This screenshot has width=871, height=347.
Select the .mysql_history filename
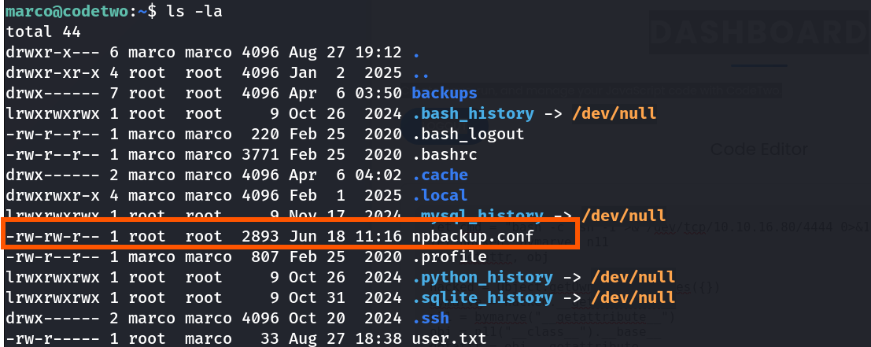coord(478,216)
